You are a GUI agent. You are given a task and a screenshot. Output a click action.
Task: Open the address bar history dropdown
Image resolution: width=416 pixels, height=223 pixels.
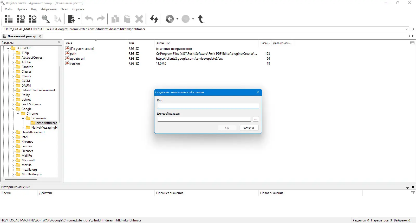[407, 29]
